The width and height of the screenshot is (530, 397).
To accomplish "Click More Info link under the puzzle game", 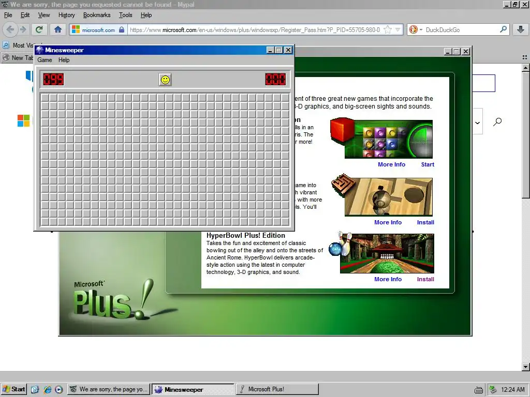I will (391, 164).
